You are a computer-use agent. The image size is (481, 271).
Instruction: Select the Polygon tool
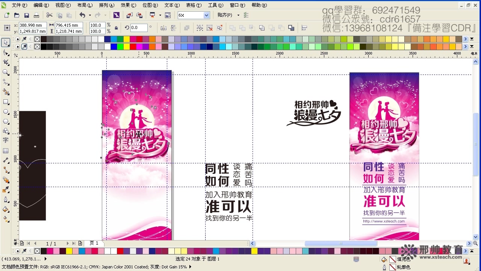point(6,121)
